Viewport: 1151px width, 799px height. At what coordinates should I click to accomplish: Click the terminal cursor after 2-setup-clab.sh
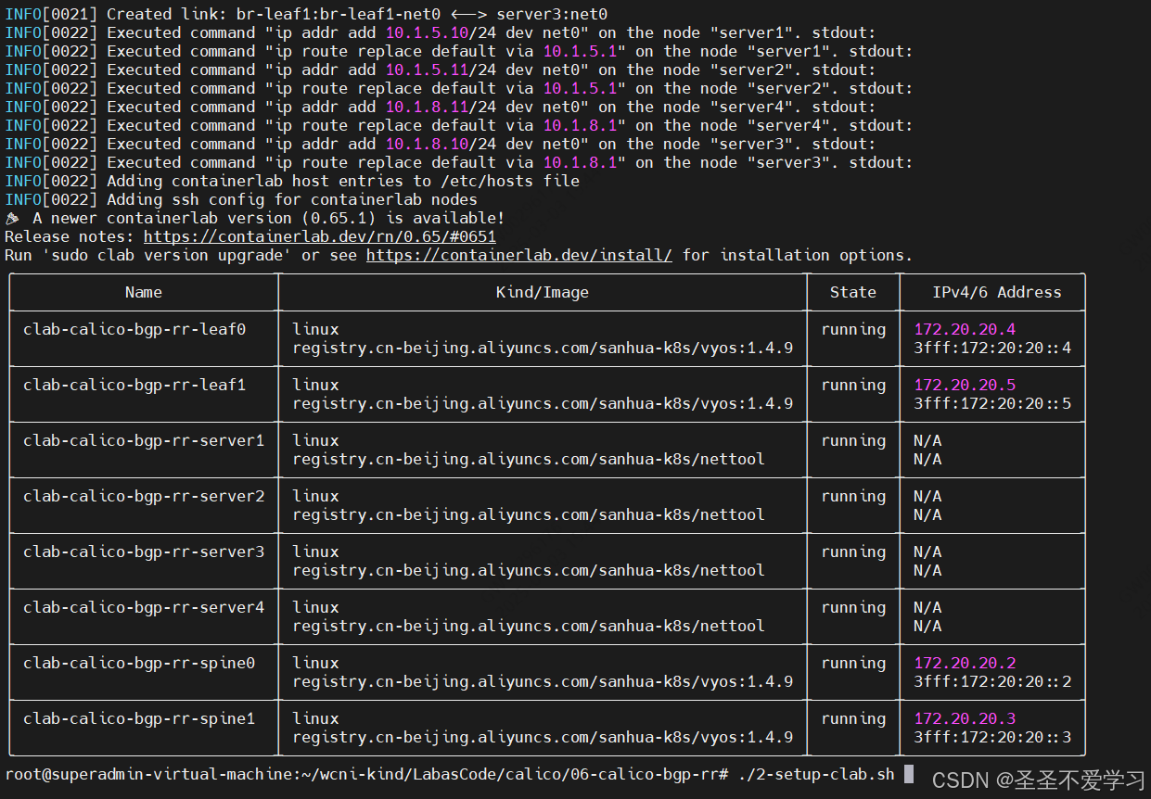tap(909, 774)
